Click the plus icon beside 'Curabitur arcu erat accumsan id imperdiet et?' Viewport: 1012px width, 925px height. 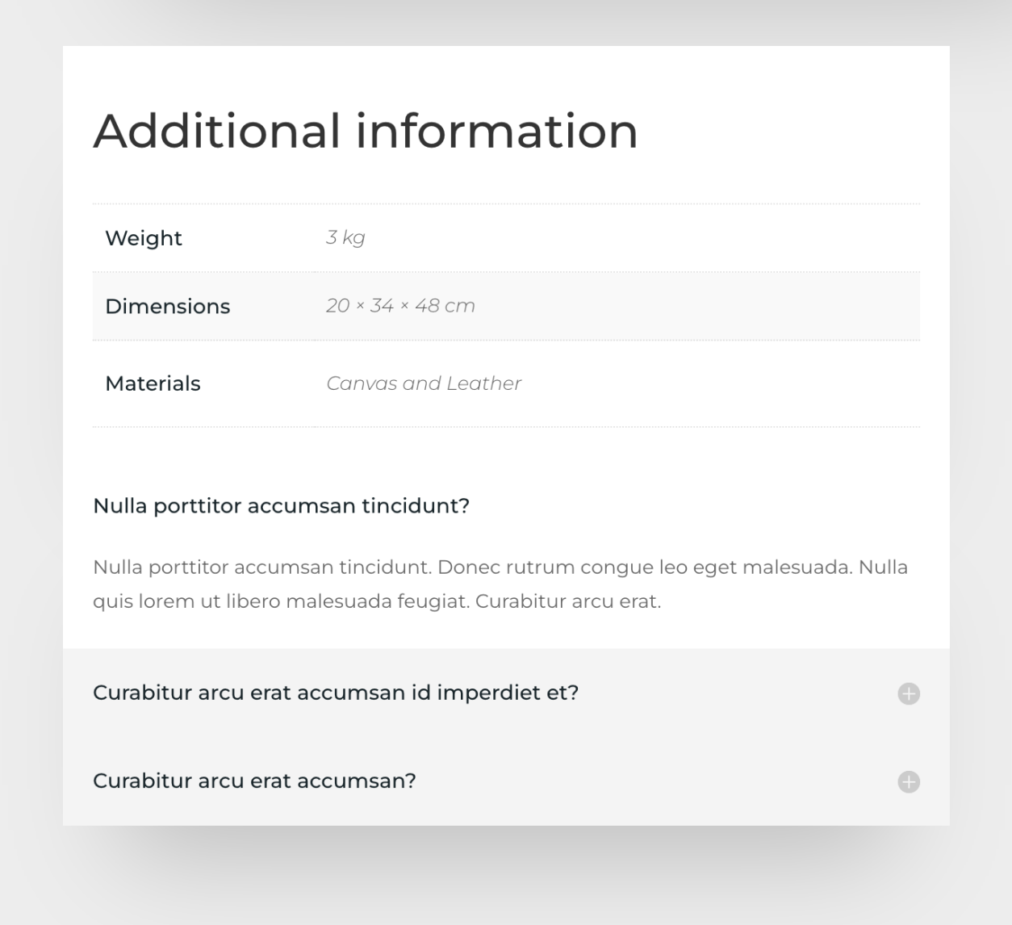tap(908, 693)
